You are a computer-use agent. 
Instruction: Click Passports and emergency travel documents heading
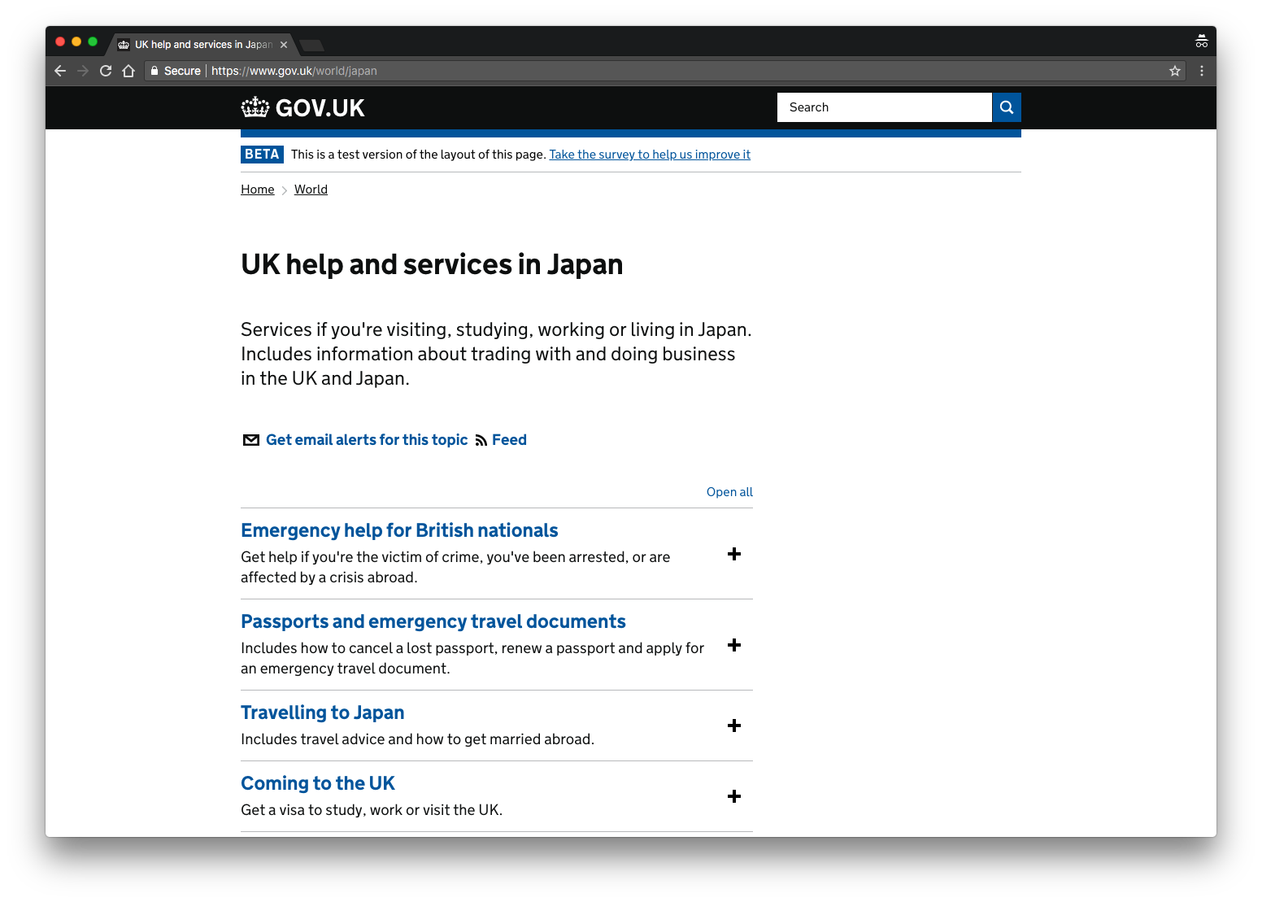pos(433,621)
